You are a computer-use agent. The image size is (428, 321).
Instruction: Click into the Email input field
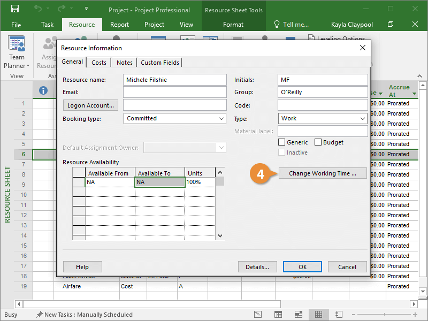pyautogui.click(x=175, y=92)
